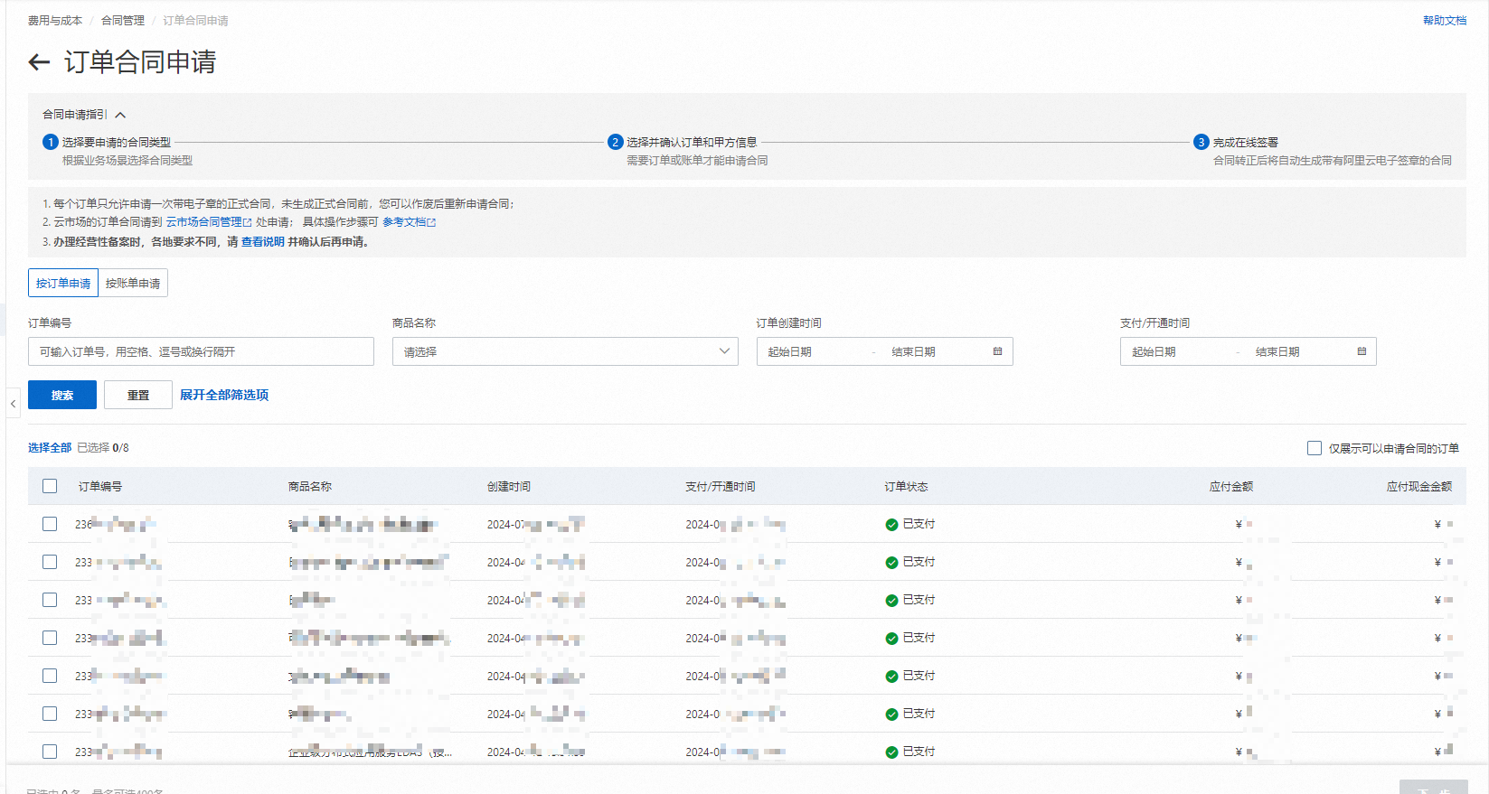
Task: Toggle 仅展示可以申请合同的订单 checkbox
Action: pos(1315,448)
